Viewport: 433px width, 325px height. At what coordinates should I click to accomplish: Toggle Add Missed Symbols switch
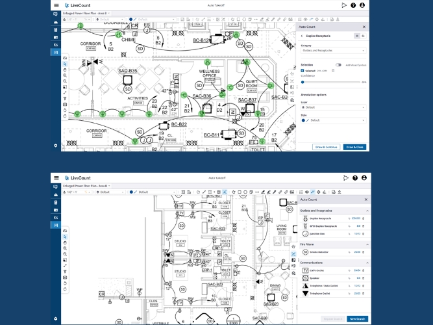[x=338, y=65]
